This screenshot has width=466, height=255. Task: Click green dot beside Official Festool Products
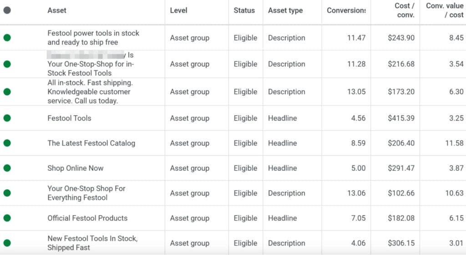point(7,218)
